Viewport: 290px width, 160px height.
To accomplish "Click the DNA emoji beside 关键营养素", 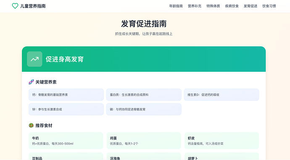I will pyautogui.click(x=31, y=82).
